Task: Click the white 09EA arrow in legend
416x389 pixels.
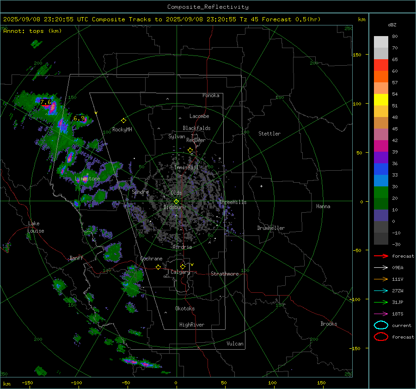Action: pos(381,268)
